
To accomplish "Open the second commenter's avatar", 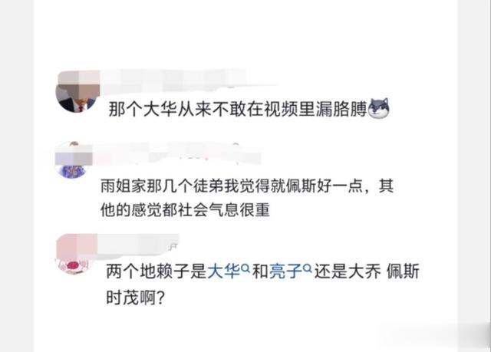I will [74, 160].
